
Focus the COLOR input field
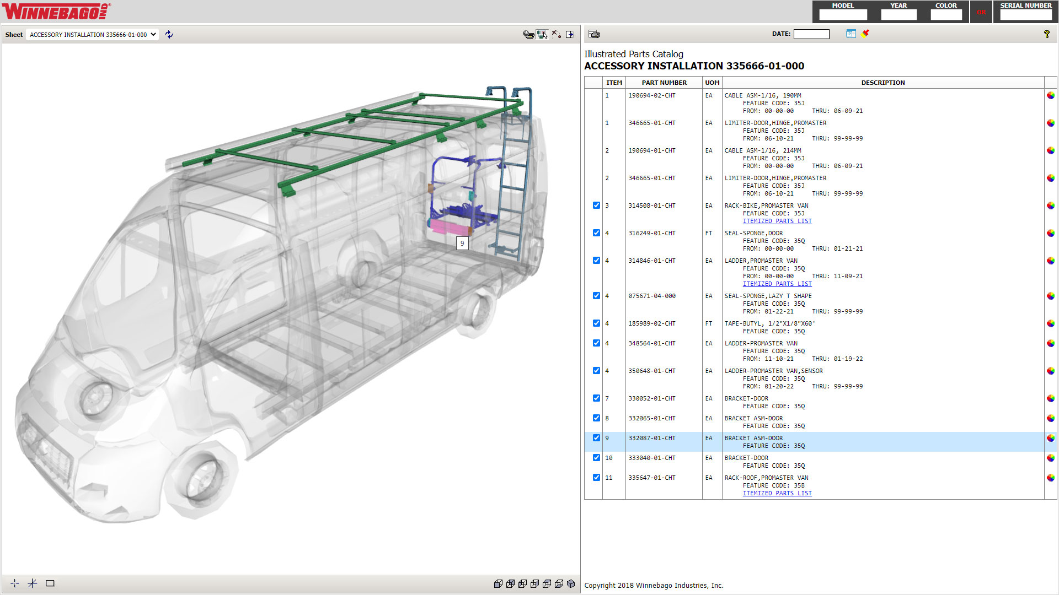click(x=946, y=15)
